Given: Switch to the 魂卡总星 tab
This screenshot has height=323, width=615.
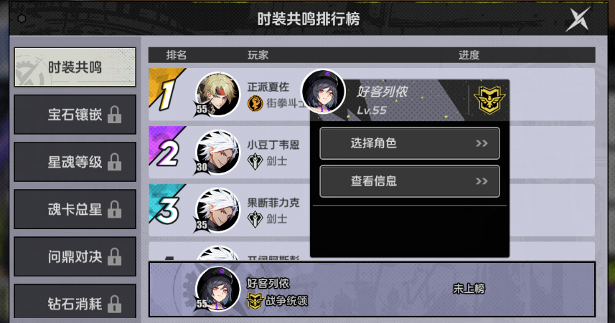Looking at the screenshot, I should [75, 209].
